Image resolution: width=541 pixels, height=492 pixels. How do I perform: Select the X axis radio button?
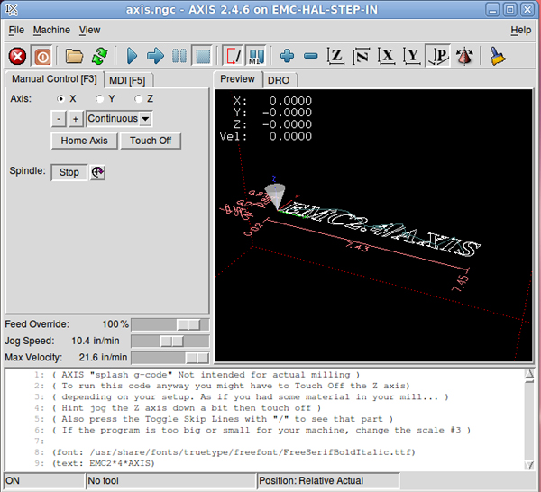point(61,98)
